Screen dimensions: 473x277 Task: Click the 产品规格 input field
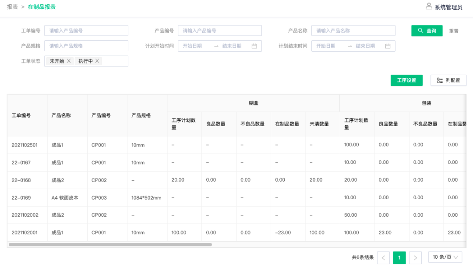(x=86, y=46)
